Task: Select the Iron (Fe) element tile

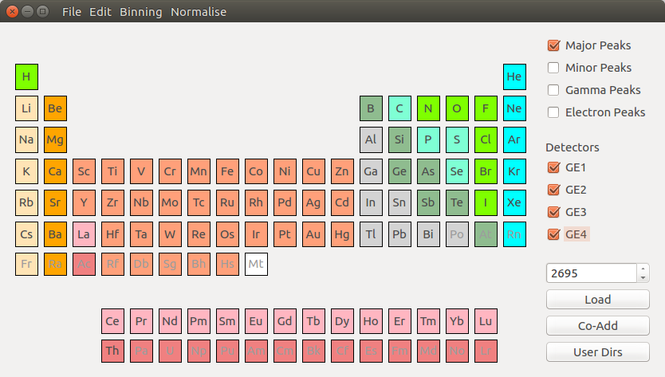Action: (x=227, y=171)
